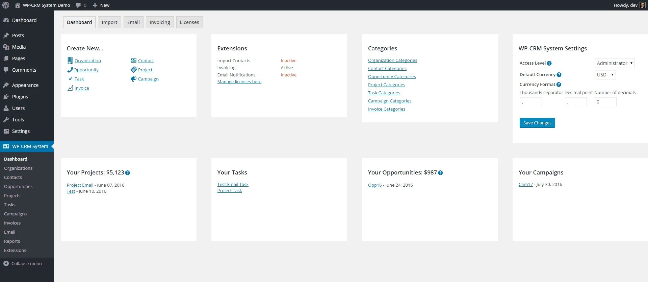Open the comments bubble icon in admin bar
Screen dimensions: 648x282
[78, 5]
